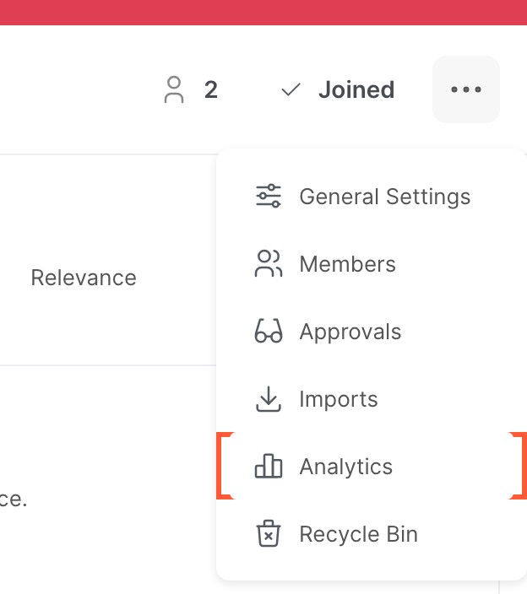The height and width of the screenshot is (594, 527).
Task: Click the Analytics bar chart icon
Action: 269,466
